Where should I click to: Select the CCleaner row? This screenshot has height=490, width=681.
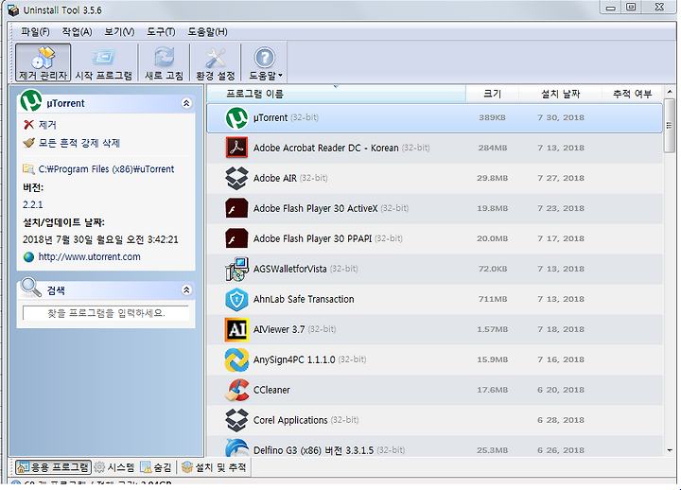tap(435, 390)
